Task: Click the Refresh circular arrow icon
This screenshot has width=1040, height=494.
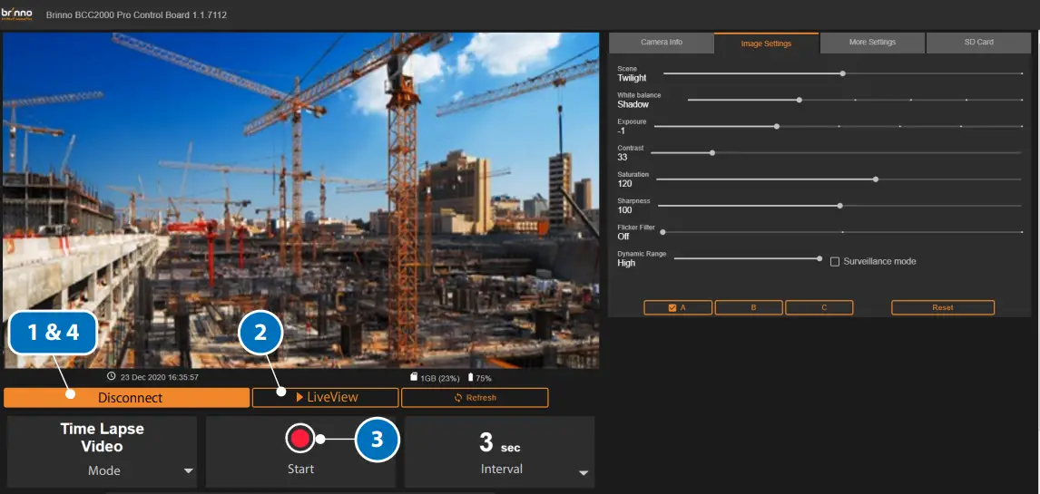Action: [x=459, y=398]
